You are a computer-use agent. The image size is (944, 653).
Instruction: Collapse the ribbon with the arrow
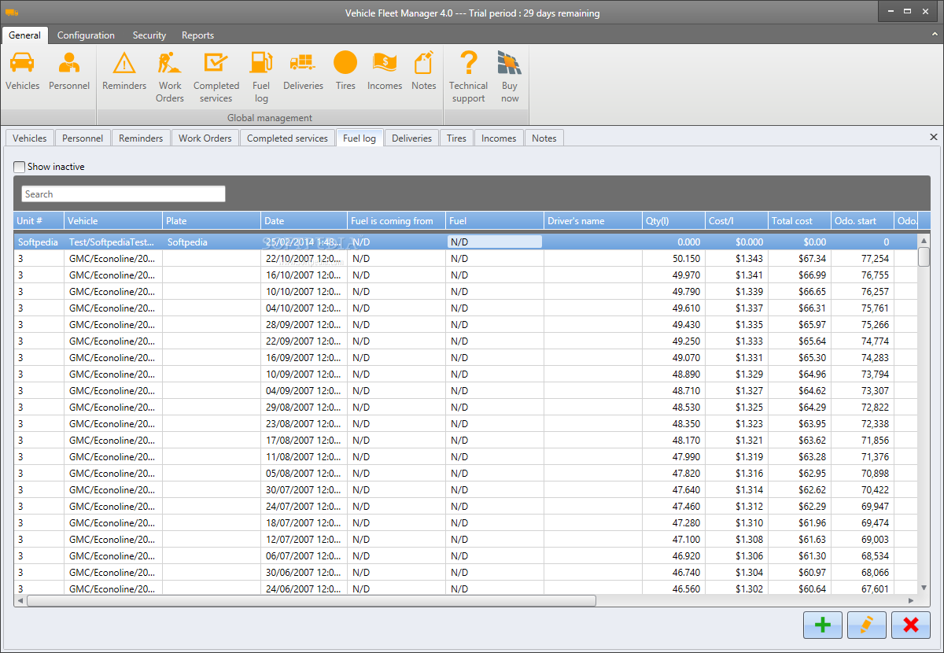coord(933,35)
